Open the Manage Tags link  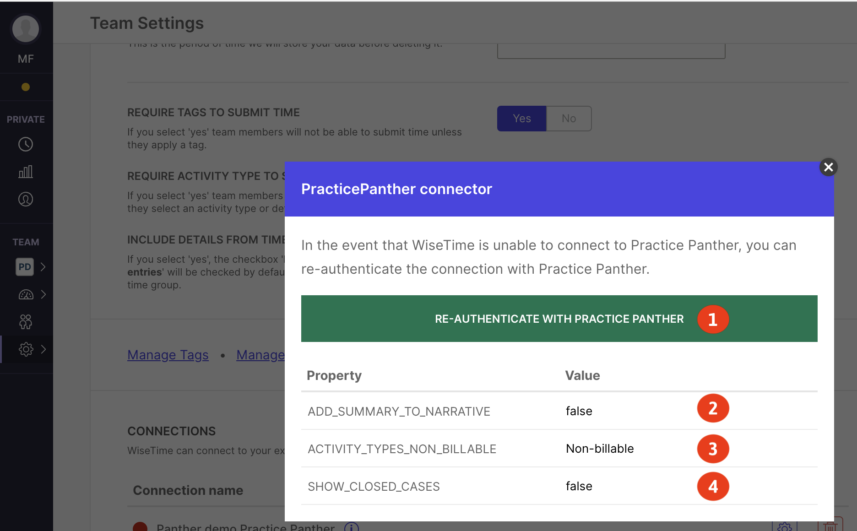[x=168, y=355]
